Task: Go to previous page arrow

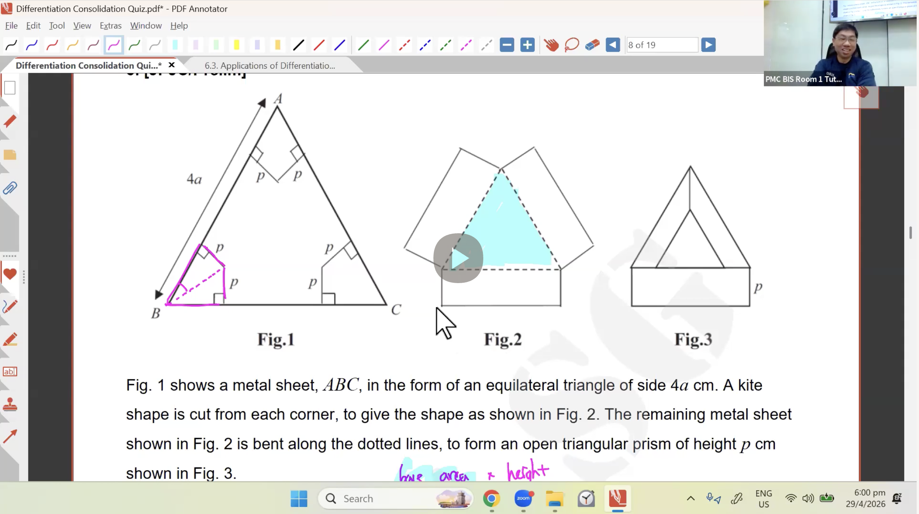Action: click(613, 45)
